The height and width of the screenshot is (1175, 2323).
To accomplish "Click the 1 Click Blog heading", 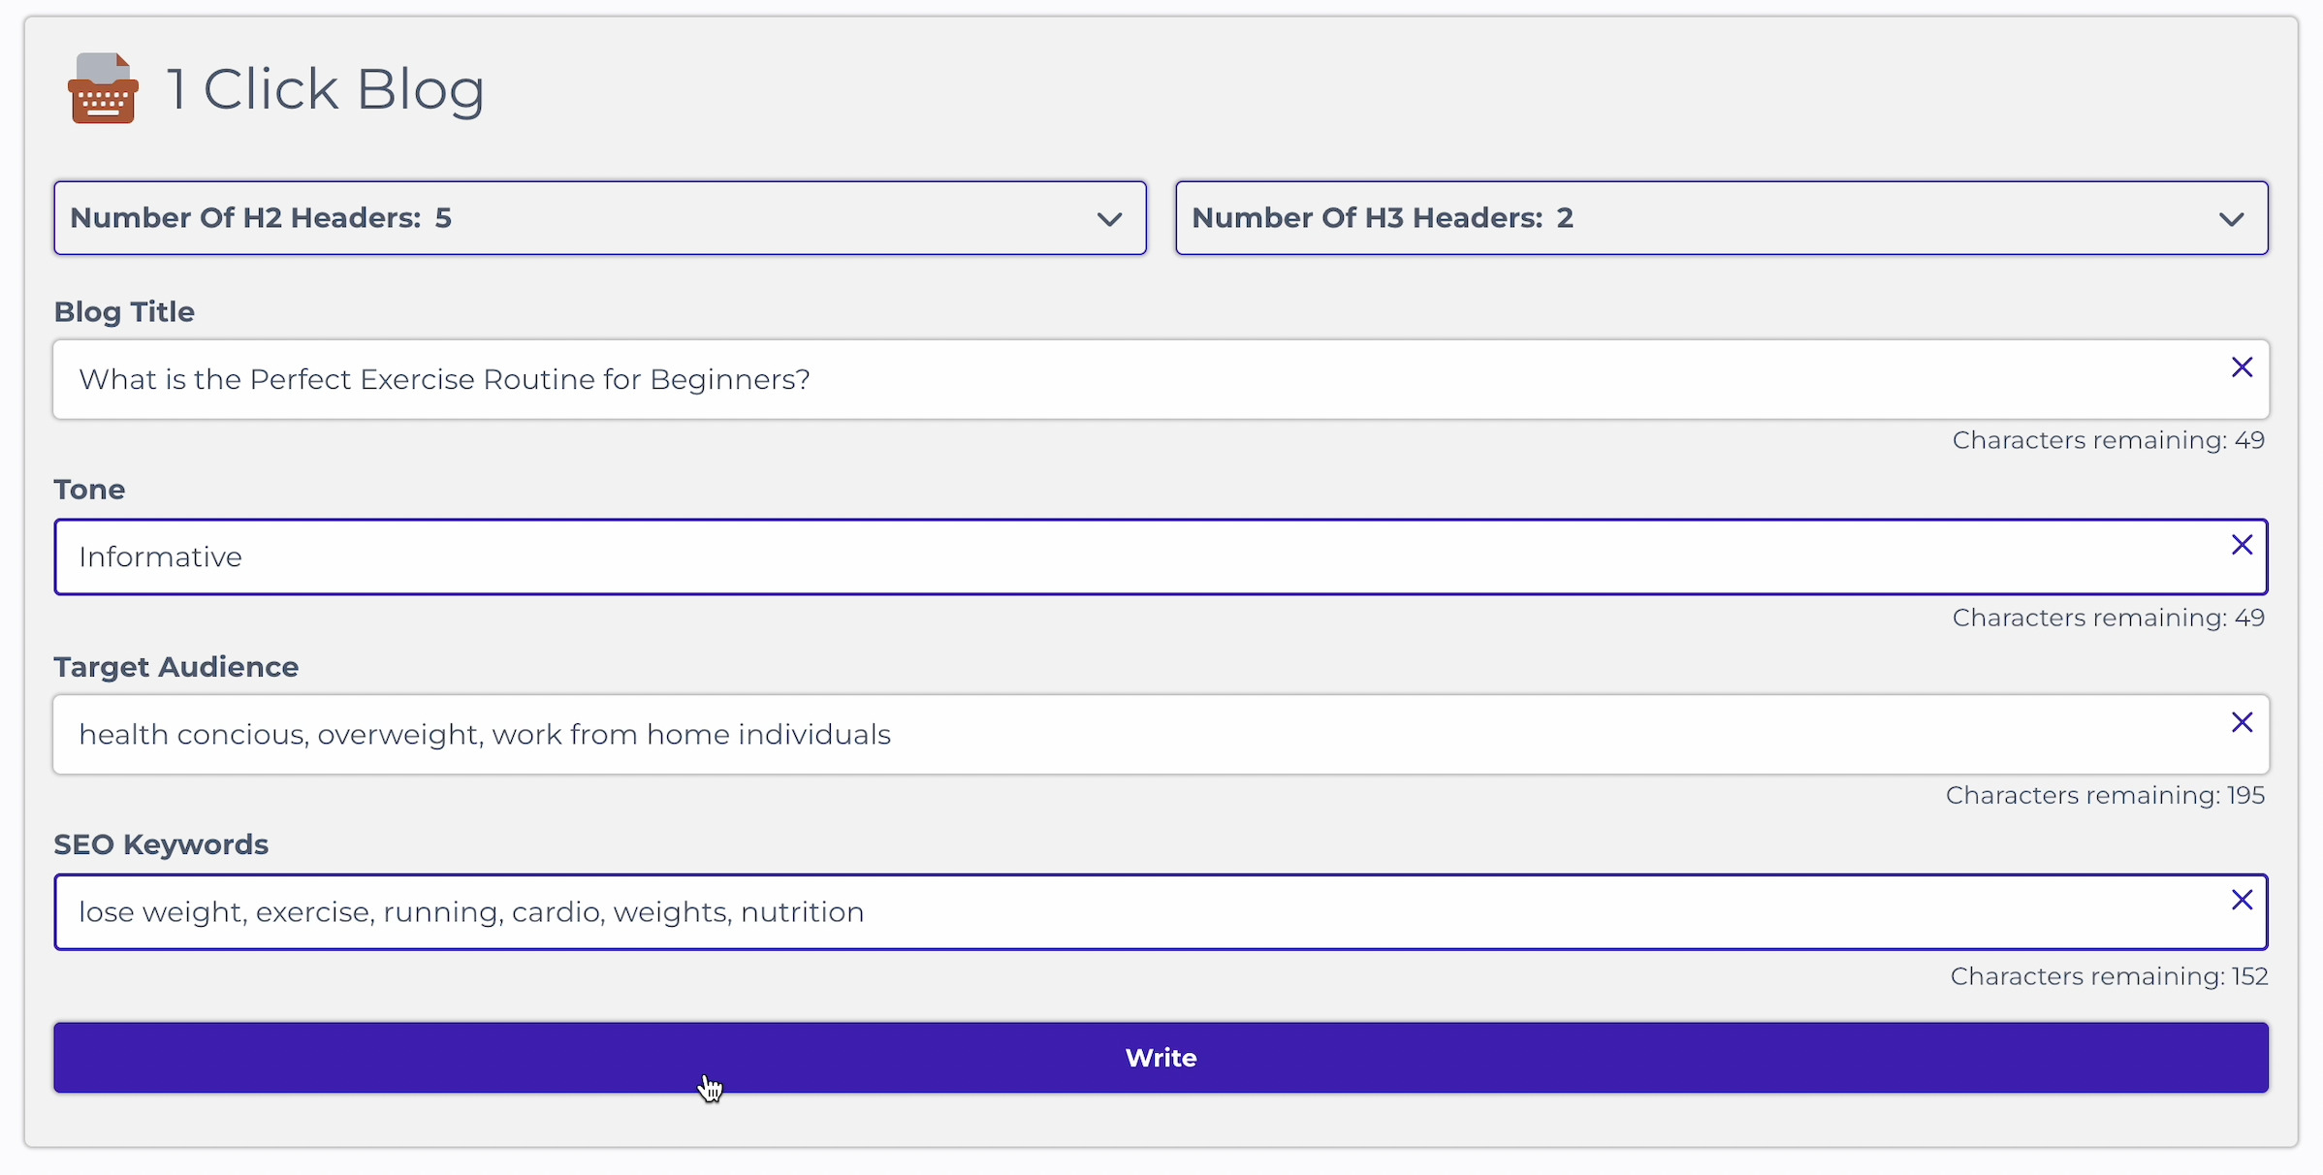I will (325, 89).
